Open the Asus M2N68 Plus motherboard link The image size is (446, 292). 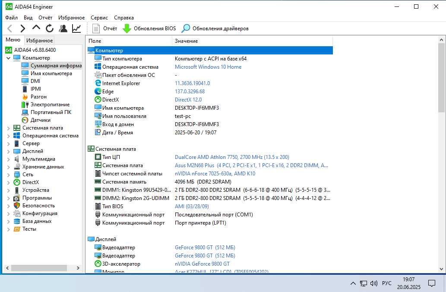[x=251, y=165]
